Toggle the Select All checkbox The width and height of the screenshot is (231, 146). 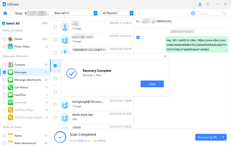tap(3, 23)
